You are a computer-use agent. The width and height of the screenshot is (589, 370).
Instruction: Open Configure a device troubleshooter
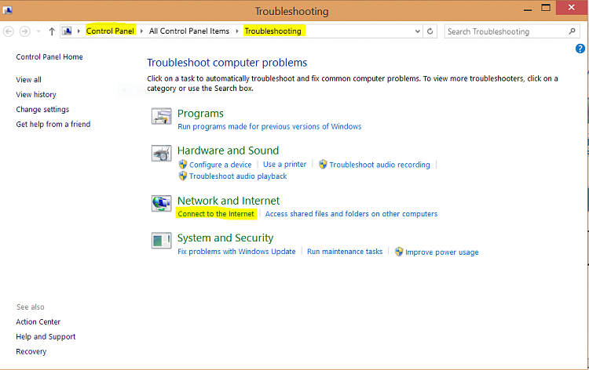(x=220, y=165)
